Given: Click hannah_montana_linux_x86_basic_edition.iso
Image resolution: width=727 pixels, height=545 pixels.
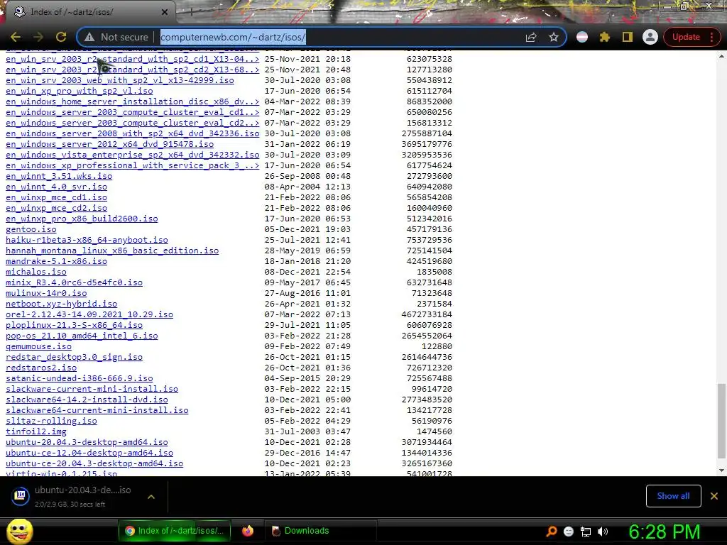Looking at the screenshot, I should click(x=112, y=251).
